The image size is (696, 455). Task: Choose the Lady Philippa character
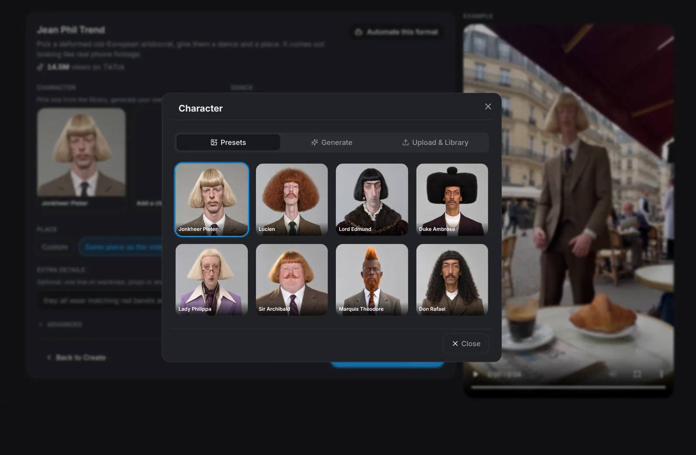212,280
